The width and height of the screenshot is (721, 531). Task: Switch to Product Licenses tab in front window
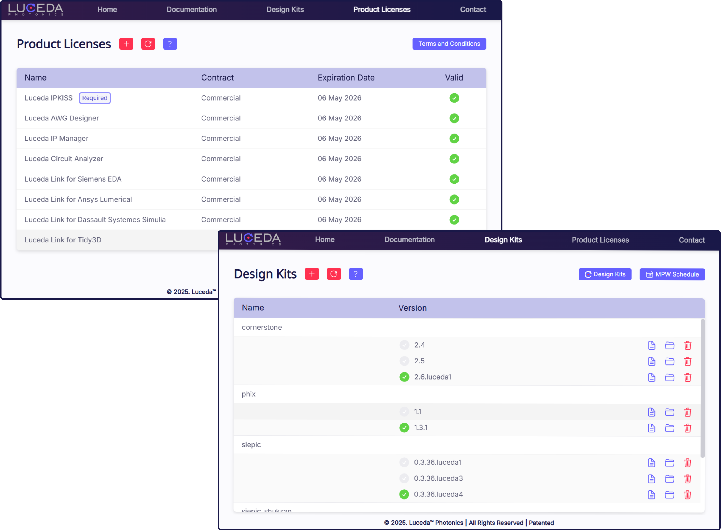pyautogui.click(x=600, y=240)
